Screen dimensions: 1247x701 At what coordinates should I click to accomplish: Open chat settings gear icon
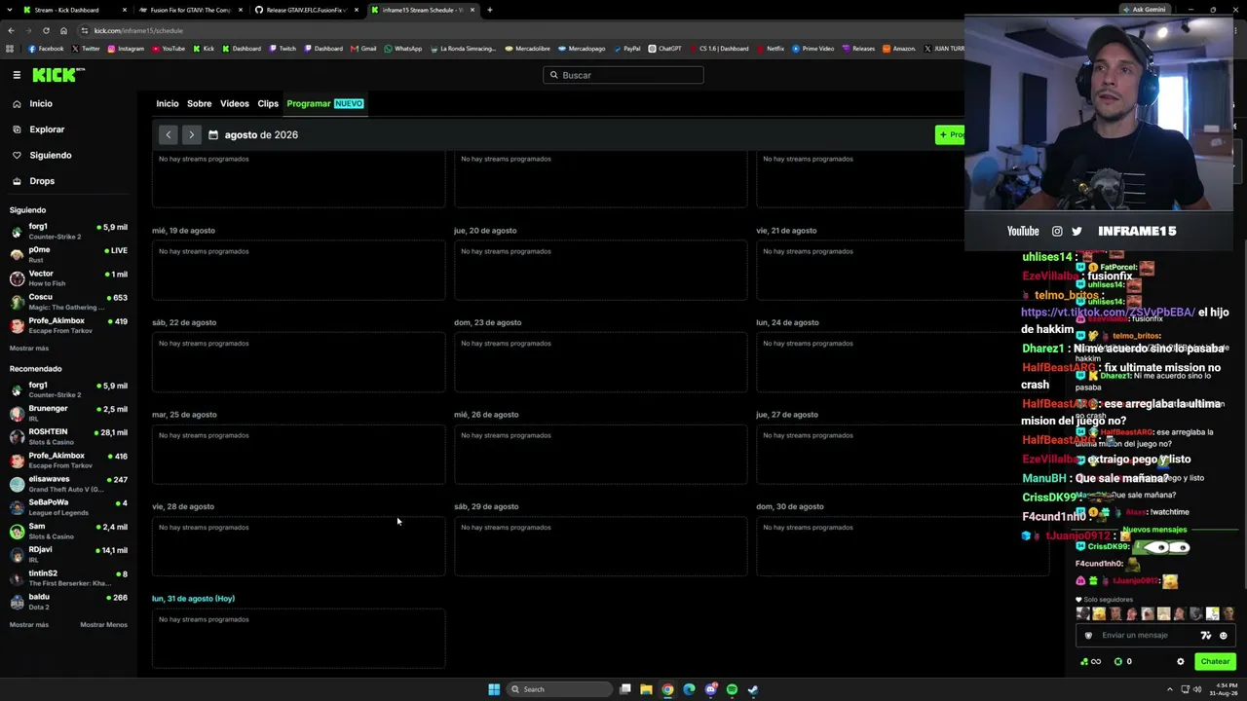1181,662
